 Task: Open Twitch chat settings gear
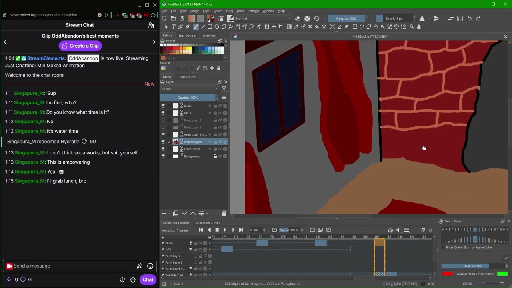tap(133, 280)
